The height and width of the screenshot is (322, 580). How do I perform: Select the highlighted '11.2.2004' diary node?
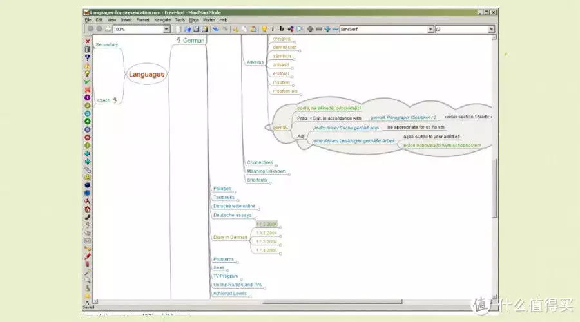(266, 224)
